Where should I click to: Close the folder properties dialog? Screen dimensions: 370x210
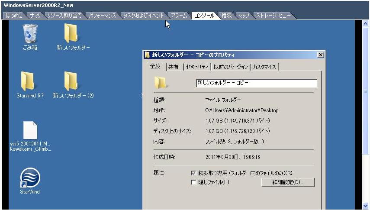320,55
